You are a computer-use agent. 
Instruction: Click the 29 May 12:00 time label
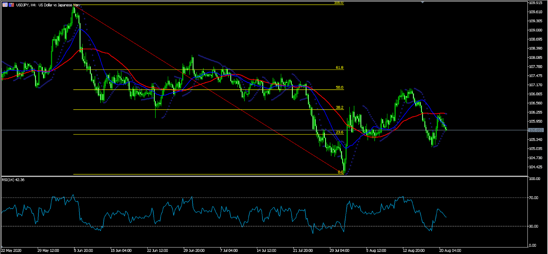(x=48, y=251)
